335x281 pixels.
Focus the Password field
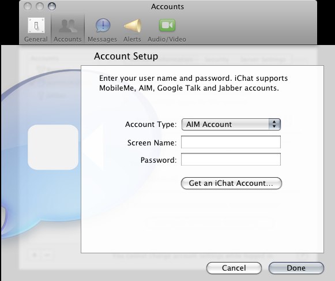click(231, 159)
